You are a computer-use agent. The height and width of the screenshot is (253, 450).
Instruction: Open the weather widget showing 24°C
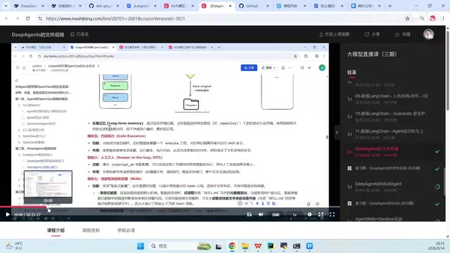pos(14,245)
